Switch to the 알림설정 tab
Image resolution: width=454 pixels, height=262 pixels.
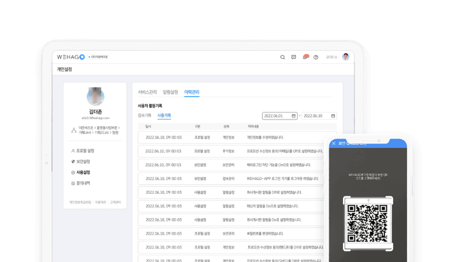tap(170, 92)
